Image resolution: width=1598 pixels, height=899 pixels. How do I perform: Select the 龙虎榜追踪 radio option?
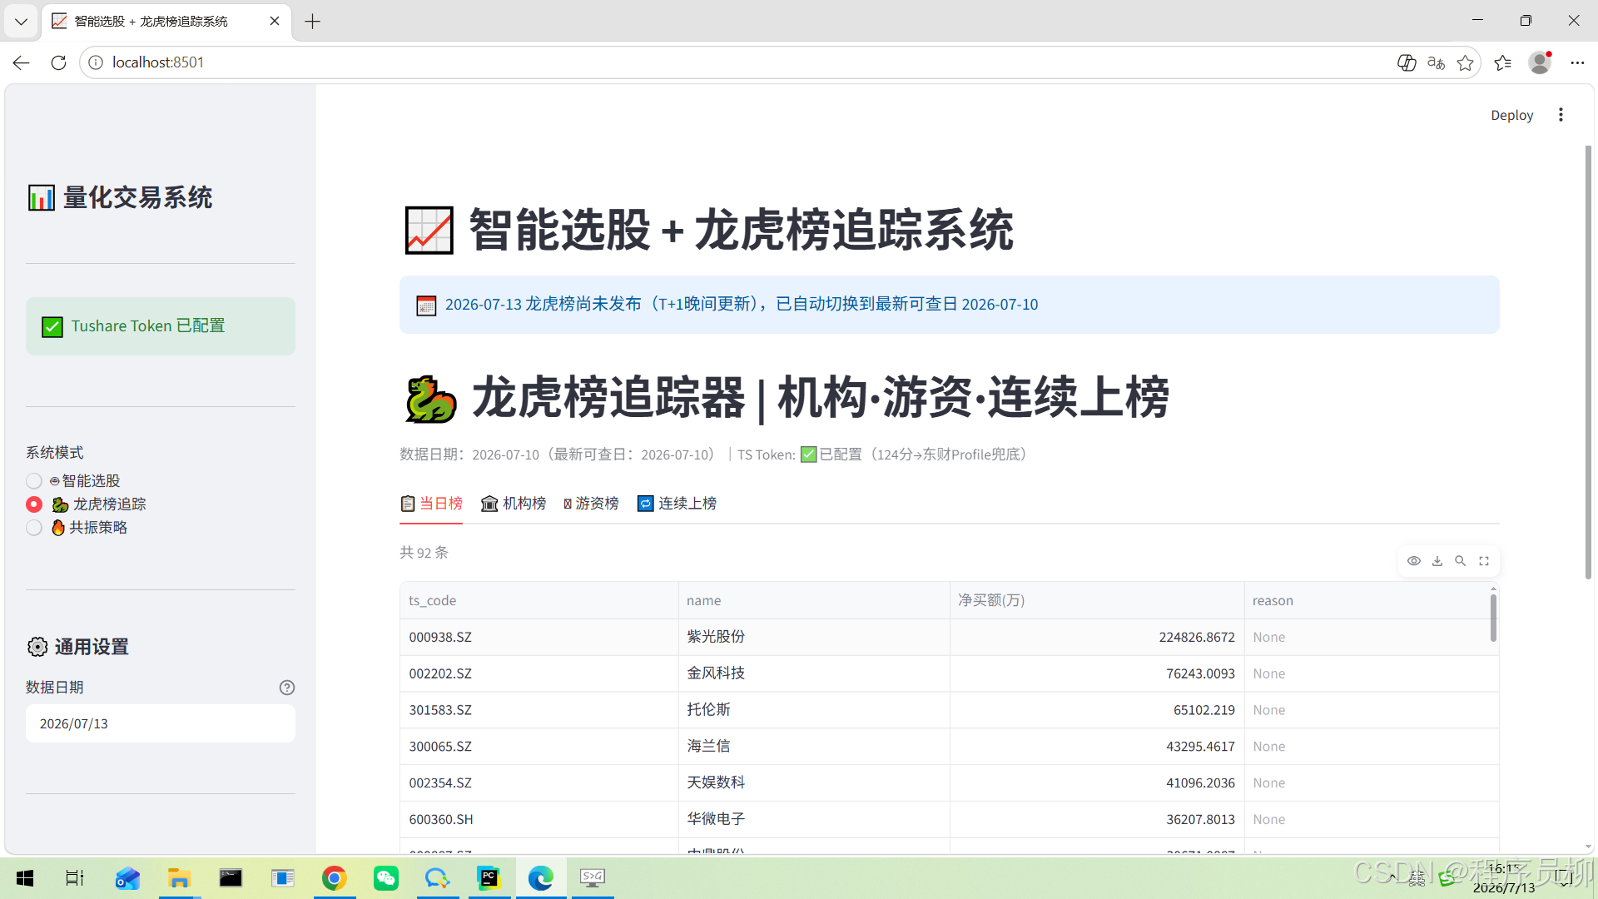86,504
